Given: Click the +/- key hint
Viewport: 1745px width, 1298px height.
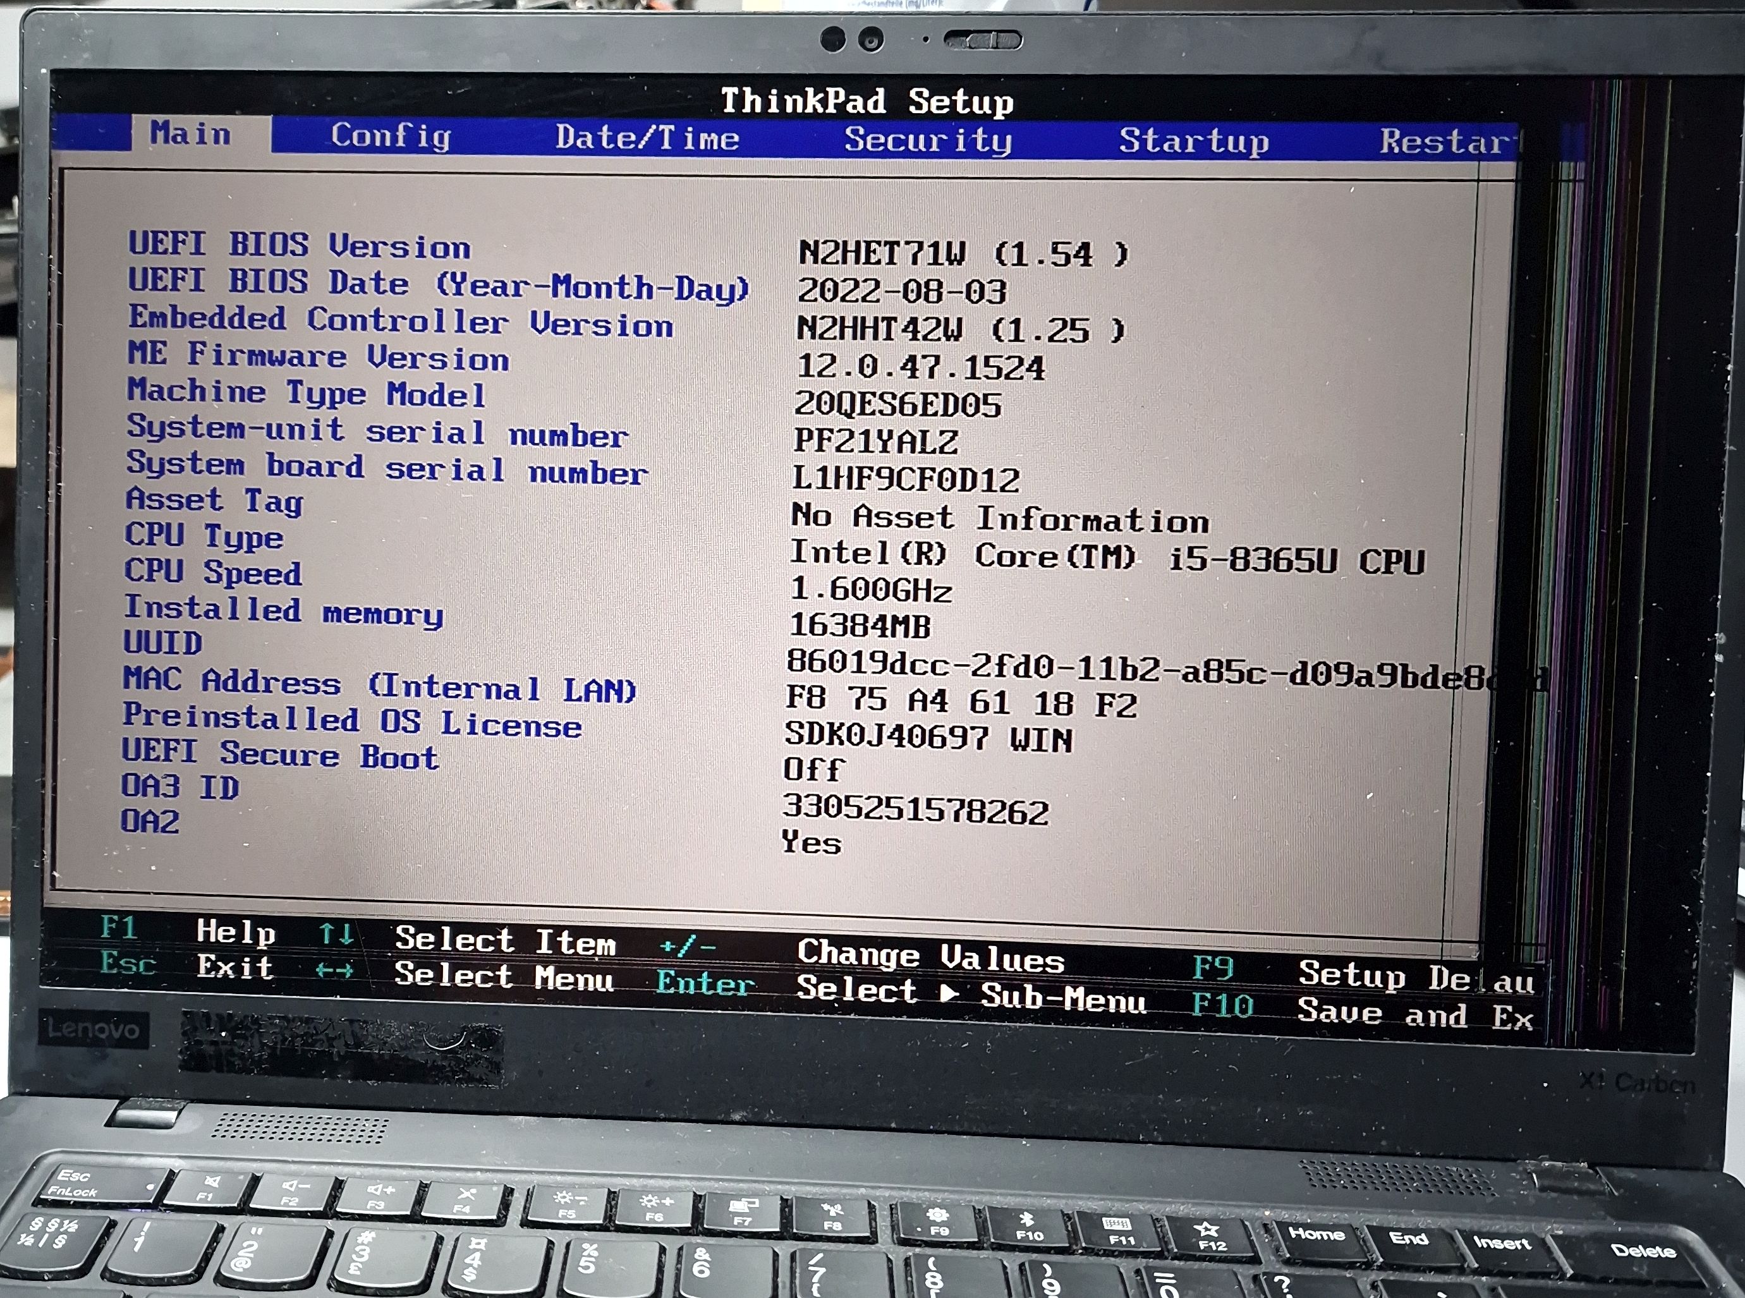Looking at the screenshot, I should click(688, 946).
